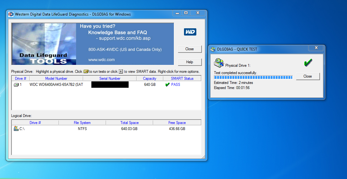Click www.wdc.com text in banner

click(x=102, y=60)
